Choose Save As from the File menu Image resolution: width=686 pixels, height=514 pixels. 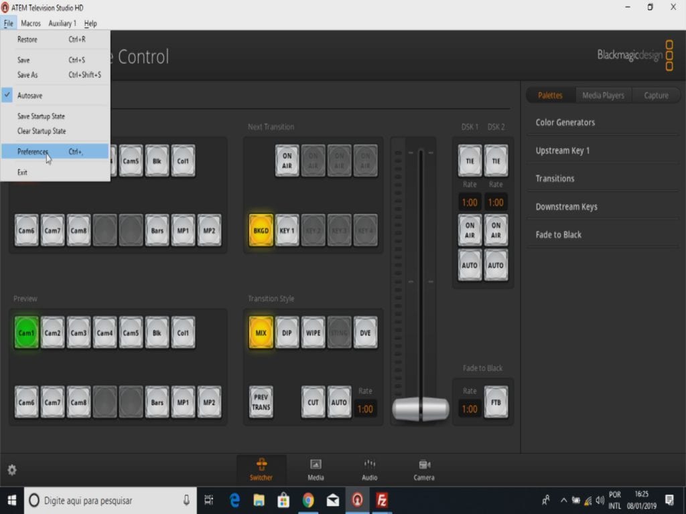(x=55, y=75)
